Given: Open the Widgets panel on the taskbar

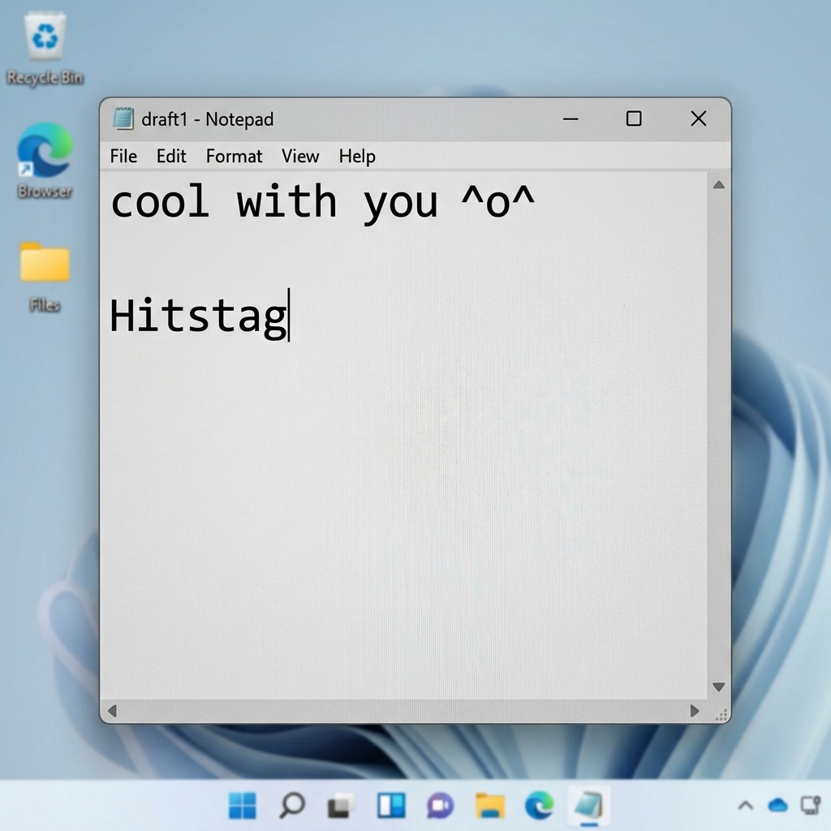Looking at the screenshot, I should coord(391,806).
